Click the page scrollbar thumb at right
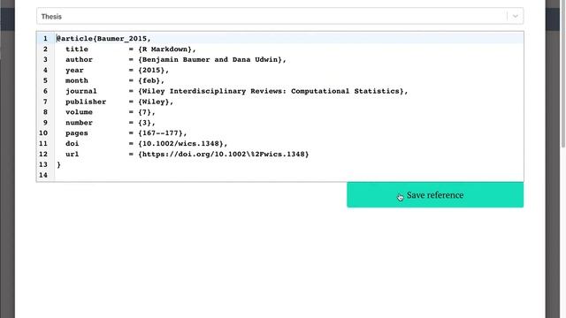Image resolution: width=566 pixels, height=318 pixels. tap(563, 73)
